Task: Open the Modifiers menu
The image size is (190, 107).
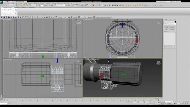Action: [x=25, y=3]
